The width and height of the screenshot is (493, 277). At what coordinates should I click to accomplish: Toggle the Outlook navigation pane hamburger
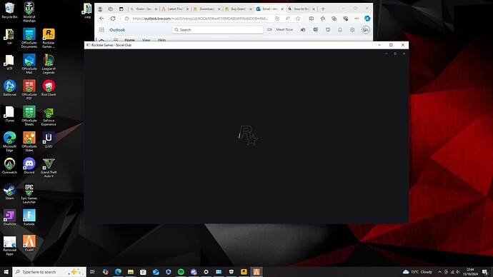click(x=116, y=40)
